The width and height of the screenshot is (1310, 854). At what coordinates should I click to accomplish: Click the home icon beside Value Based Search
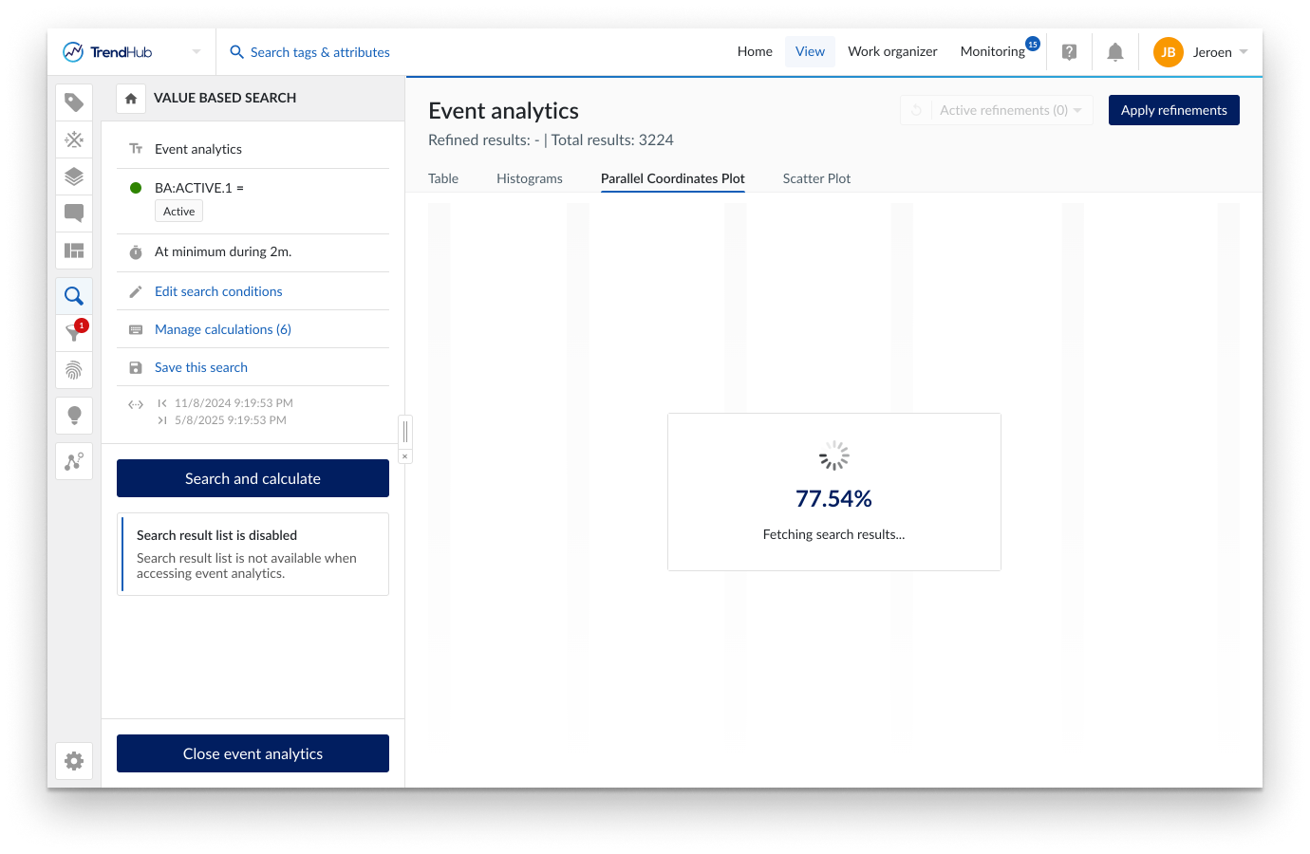coord(131,99)
